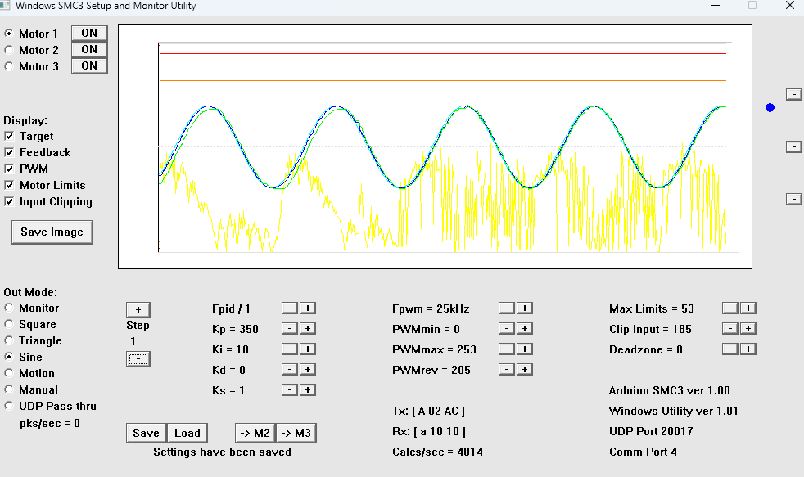The height and width of the screenshot is (477, 804).
Task: Increase the Max Limits value
Action: [748, 308]
